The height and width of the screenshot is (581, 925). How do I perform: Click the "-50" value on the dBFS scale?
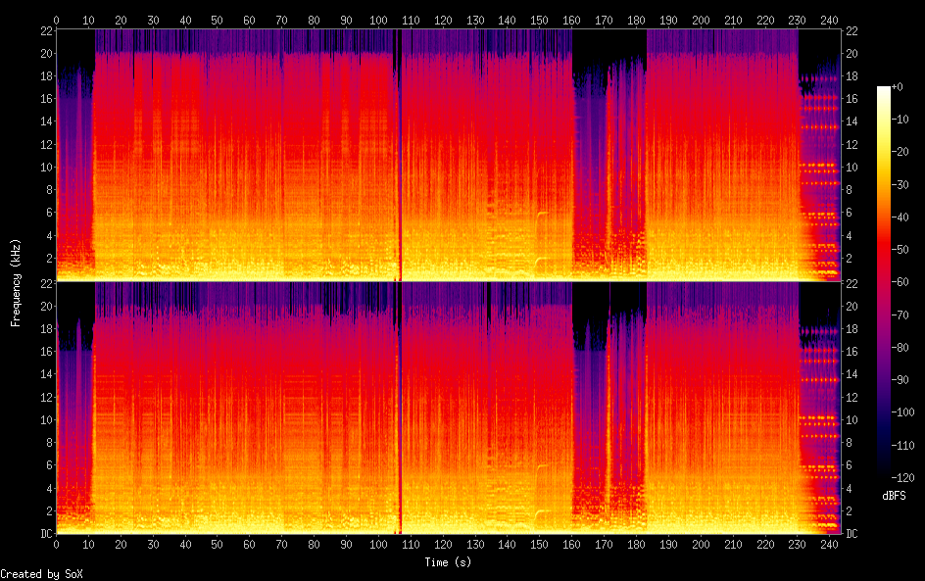click(901, 250)
